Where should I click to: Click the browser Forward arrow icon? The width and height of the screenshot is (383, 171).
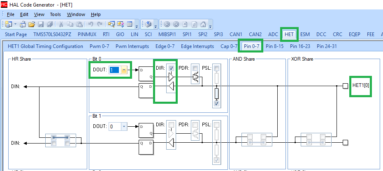tap(176, 24)
